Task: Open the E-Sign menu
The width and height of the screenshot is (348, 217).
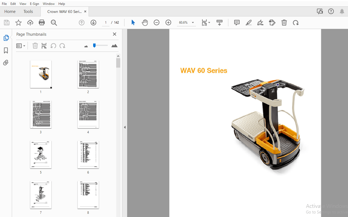Action: pos(34,4)
